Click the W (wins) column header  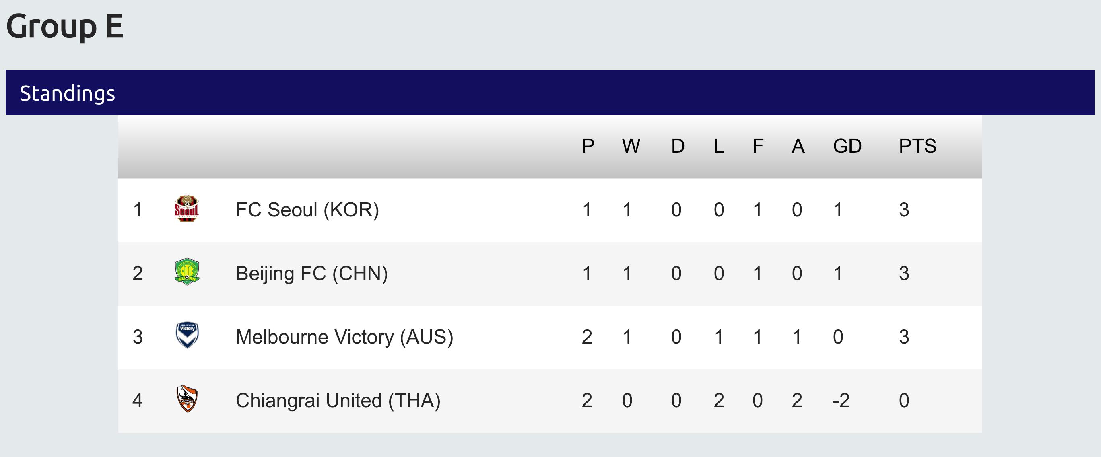[x=631, y=146]
